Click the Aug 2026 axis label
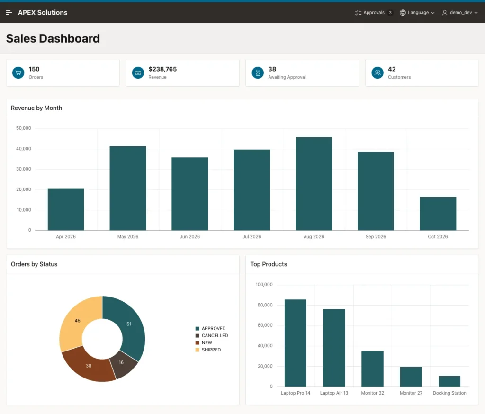This screenshot has width=485, height=414. coord(314,237)
